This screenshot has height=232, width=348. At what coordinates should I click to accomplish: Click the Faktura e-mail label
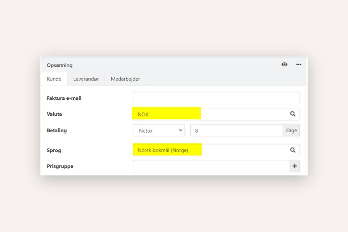[64, 98]
